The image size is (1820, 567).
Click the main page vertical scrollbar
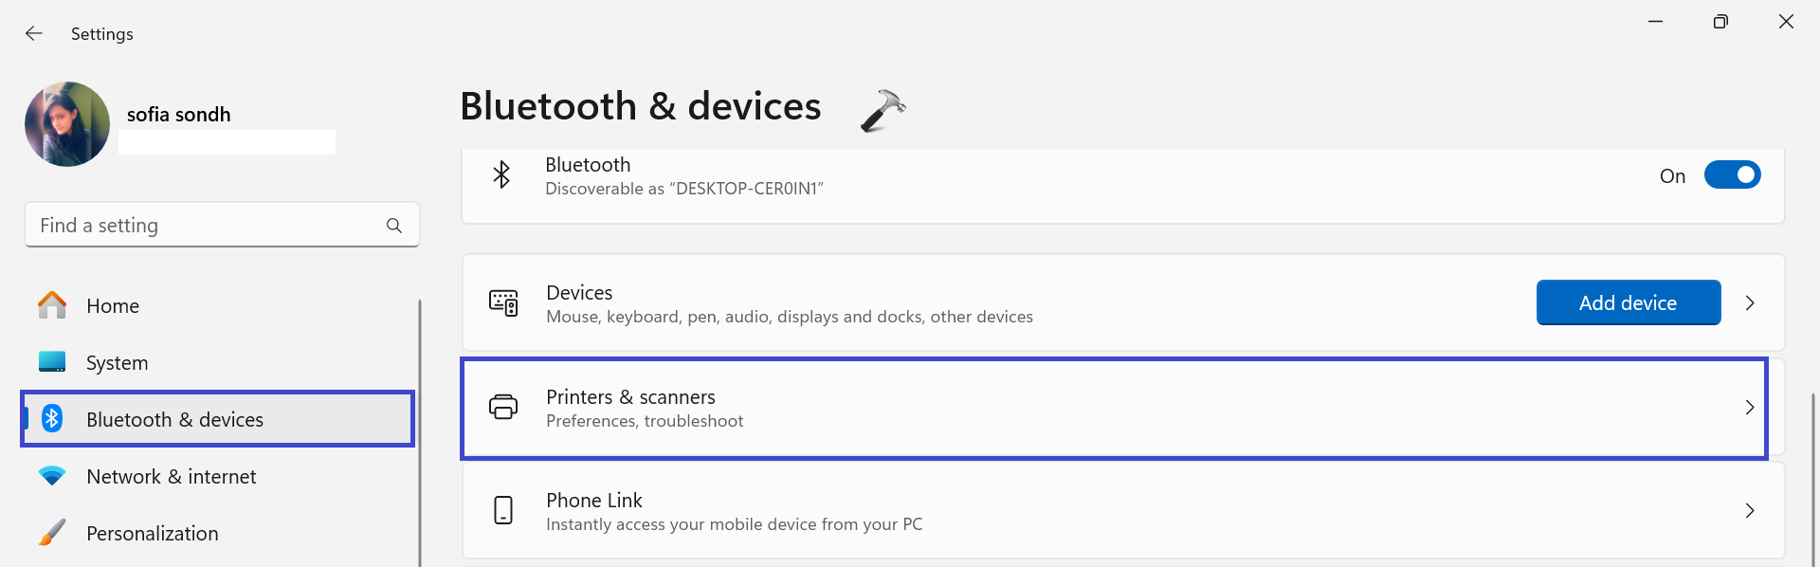tap(1812, 474)
